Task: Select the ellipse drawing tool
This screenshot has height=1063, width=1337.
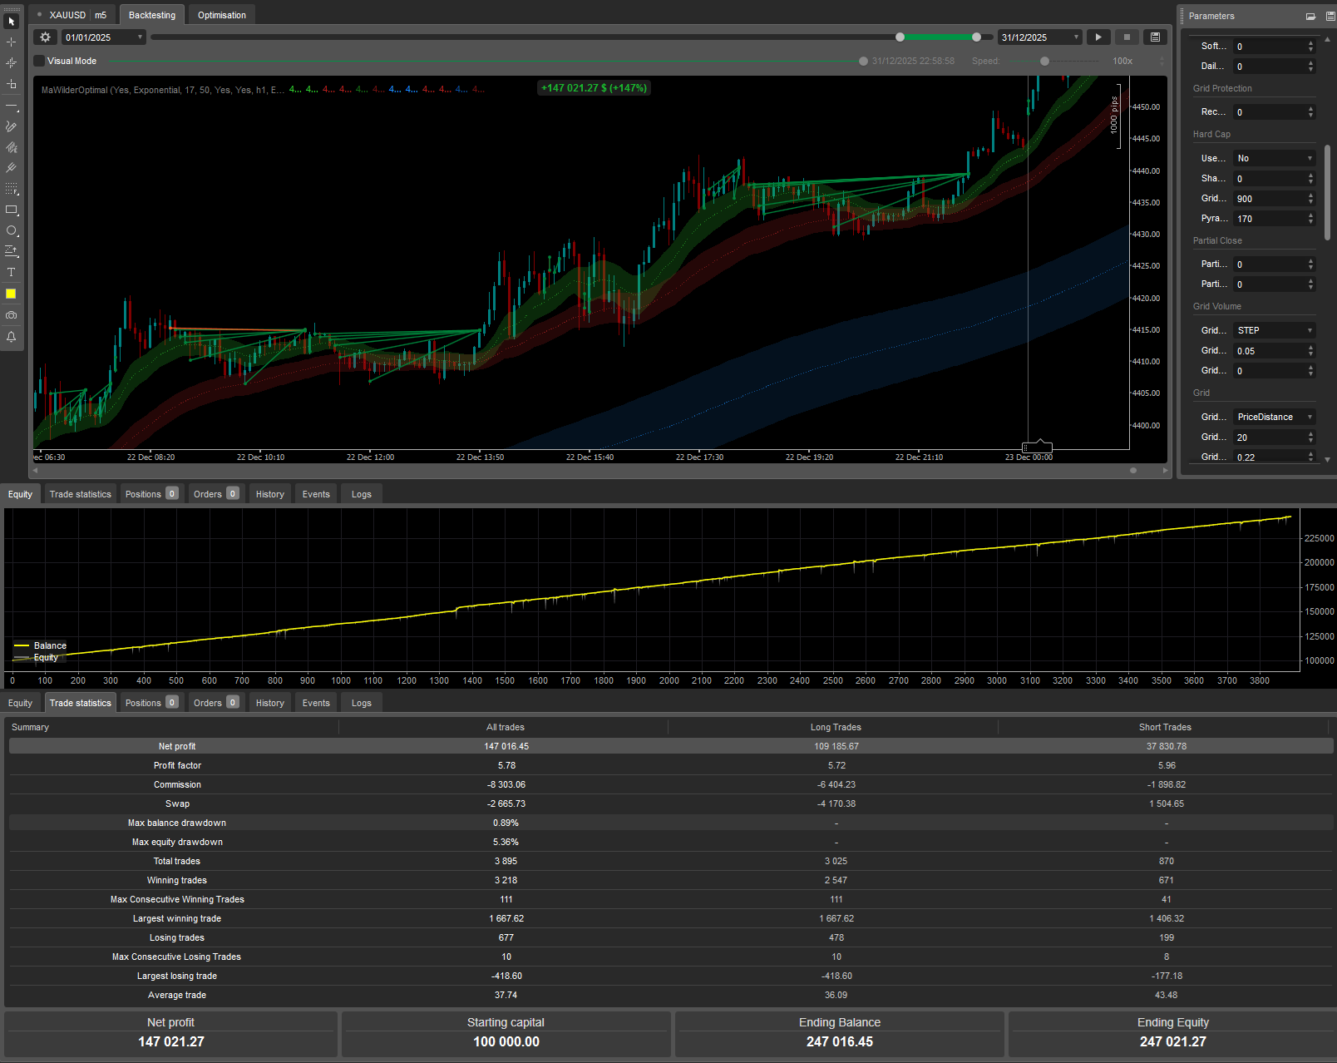Action: (12, 231)
